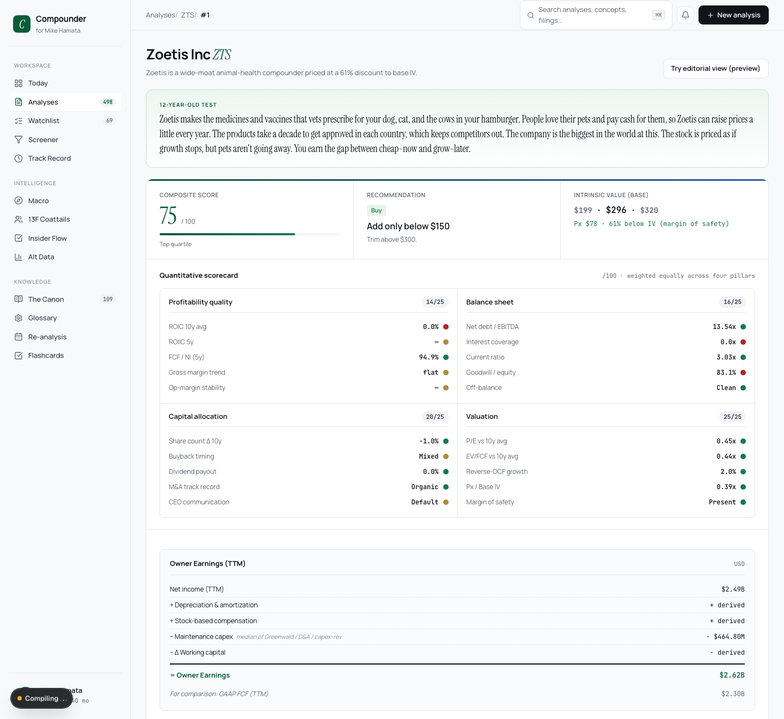This screenshot has width=784, height=719.
Task: Open the Screener section
Action: (65, 139)
